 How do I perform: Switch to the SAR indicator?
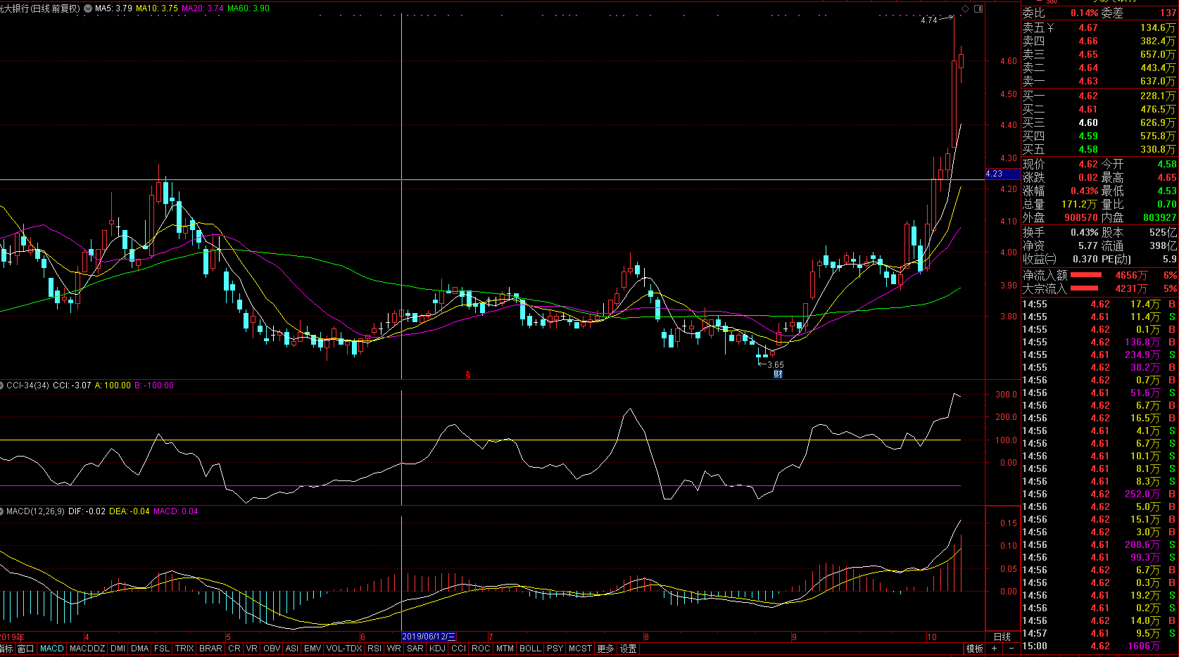[415, 649]
